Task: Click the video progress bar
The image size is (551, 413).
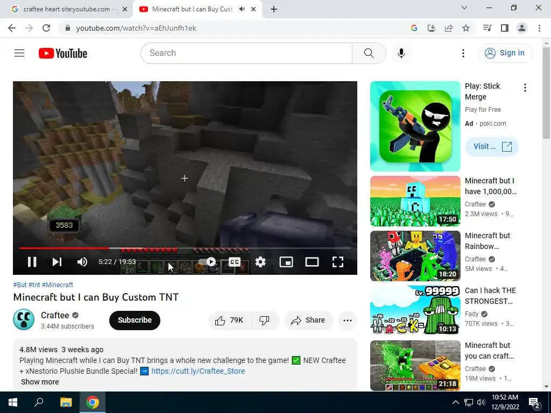Action: tap(185, 248)
